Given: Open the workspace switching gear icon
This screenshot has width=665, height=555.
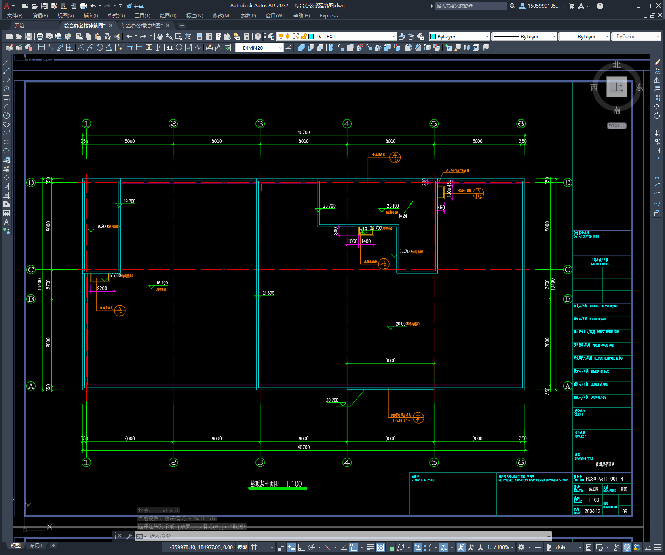Looking at the screenshot, I should point(521,547).
